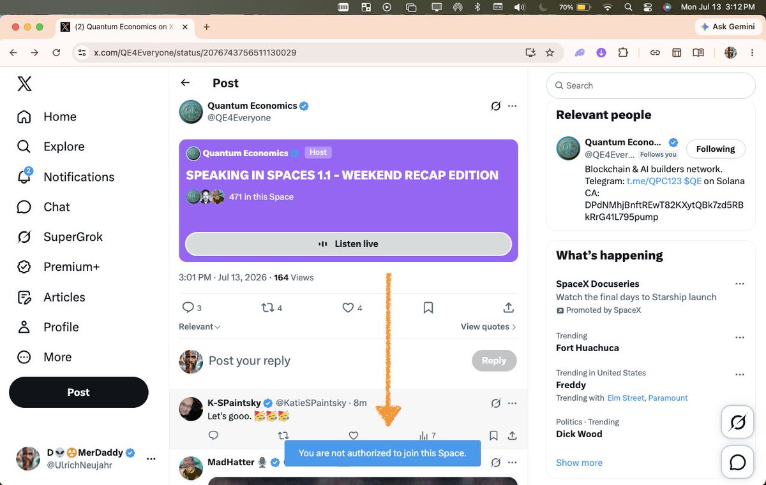Click Grok icon on Quantum Economics post

pyautogui.click(x=495, y=106)
